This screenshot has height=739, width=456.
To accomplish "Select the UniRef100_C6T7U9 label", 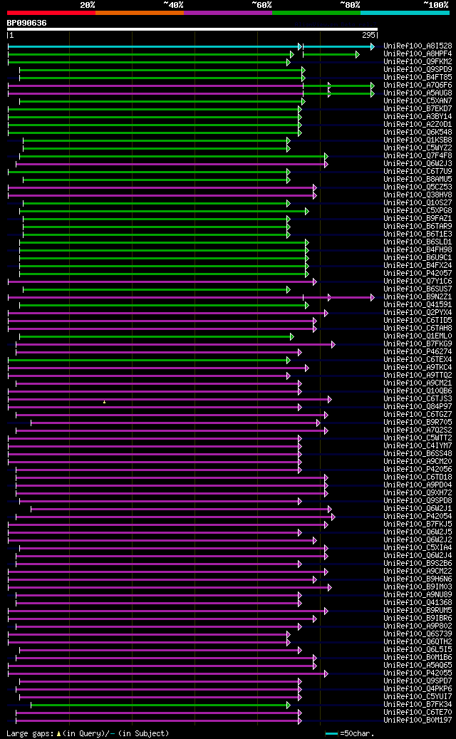I will click(418, 172).
